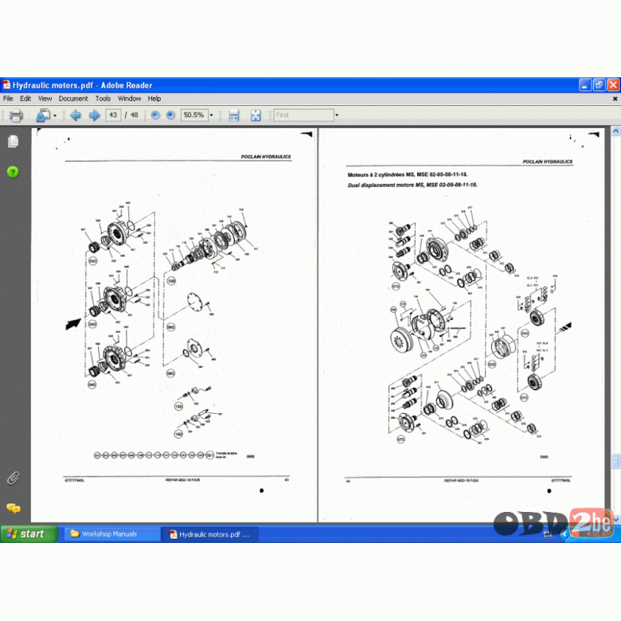Viewport: 621px width, 621px height.
Task: Open the Attachments paperclip panel
Action: click(x=13, y=478)
